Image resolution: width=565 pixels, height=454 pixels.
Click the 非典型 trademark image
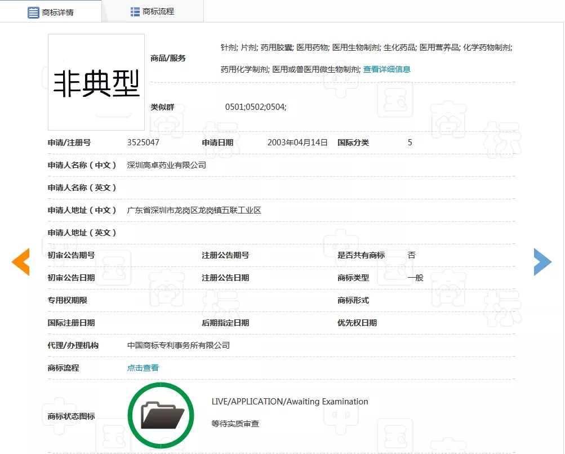tap(96, 82)
